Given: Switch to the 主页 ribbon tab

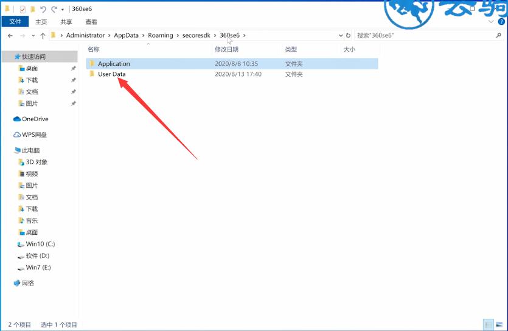Looking at the screenshot, I should click(41, 22).
